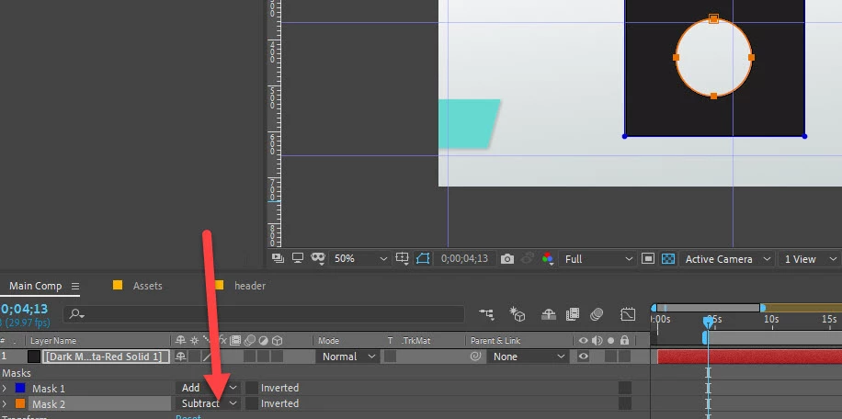The height and width of the screenshot is (419, 842).
Task: Click the Parent & Link column header
Action: 496,341
